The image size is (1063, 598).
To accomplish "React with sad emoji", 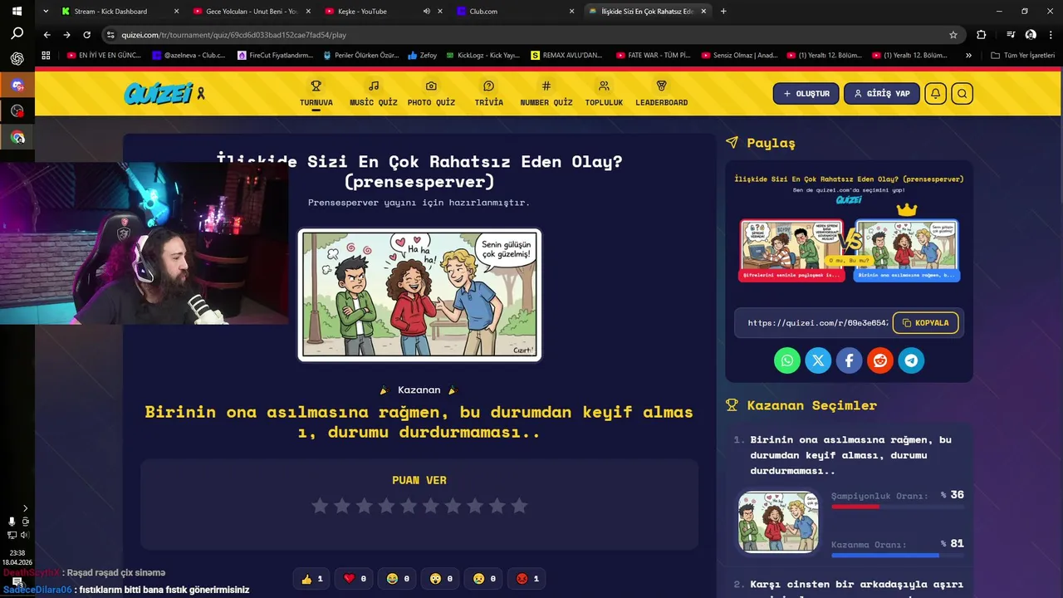I will point(484,579).
